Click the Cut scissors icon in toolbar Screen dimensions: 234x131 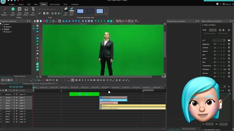point(35,21)
